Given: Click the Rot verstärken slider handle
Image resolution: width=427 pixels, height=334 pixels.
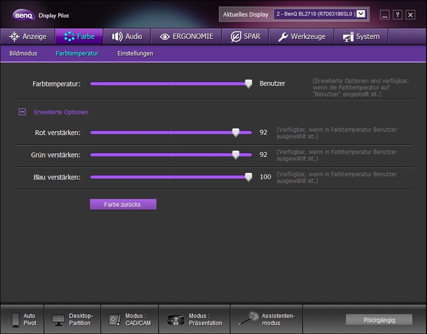Looking at the screenshot, I should click(x=235, y=132).
